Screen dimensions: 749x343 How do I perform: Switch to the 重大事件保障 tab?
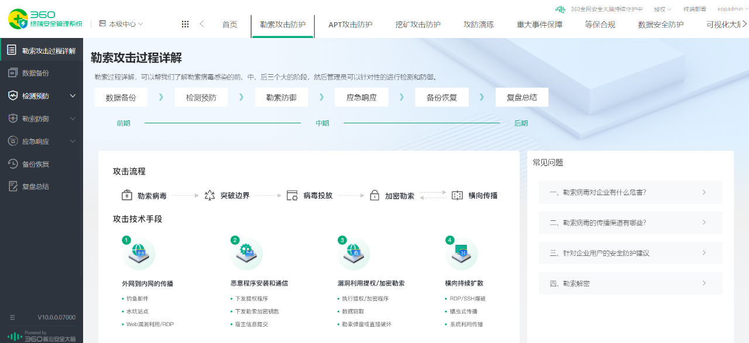point(540,25)
